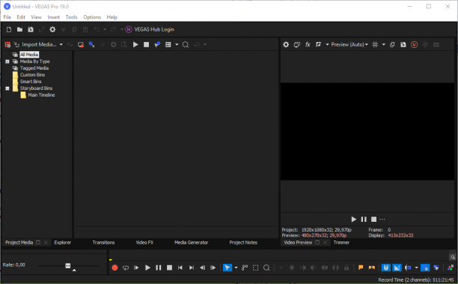
Task: Copy snapshot to clipboard in Video Preview
Action: [392, 44]
